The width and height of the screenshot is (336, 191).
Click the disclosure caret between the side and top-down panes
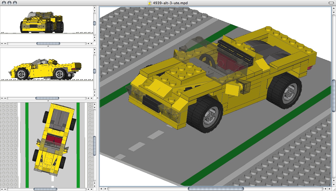tap(48, 102)
